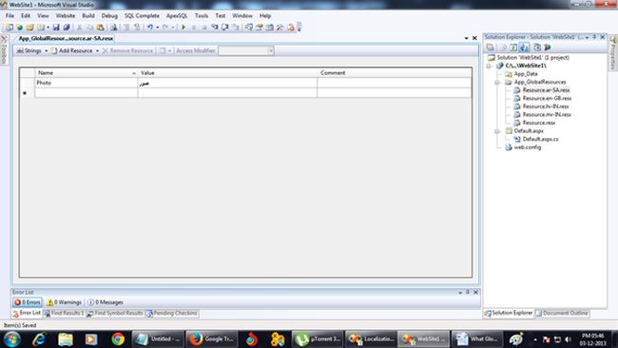Image resolution: width=618 pixels, height=348 pixels.
Task: Select the Error List tab
Action: tap(26, 314)
